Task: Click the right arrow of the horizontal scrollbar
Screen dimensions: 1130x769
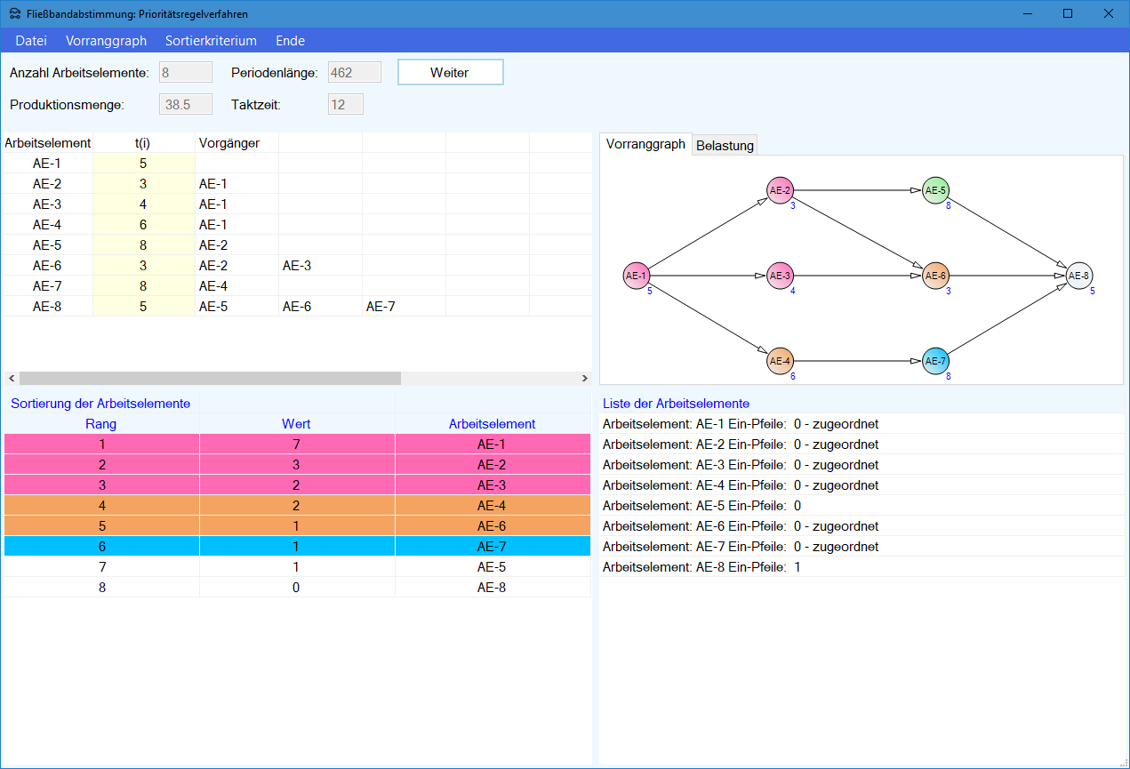Action: click(584, 378)
